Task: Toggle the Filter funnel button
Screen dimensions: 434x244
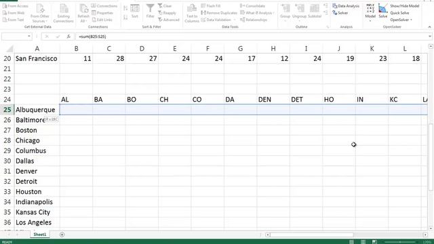Action: pos(150,12)
